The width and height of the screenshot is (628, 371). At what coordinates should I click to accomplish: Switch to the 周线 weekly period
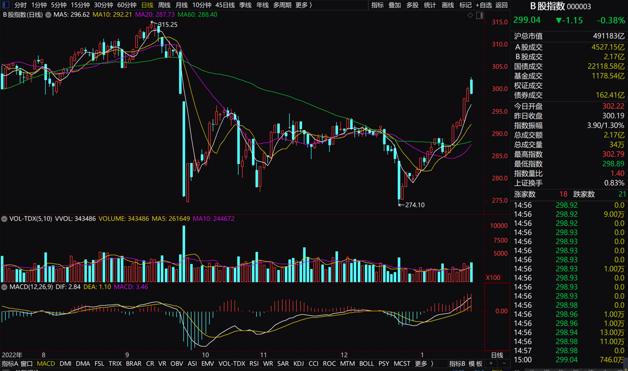click(164, 5)
